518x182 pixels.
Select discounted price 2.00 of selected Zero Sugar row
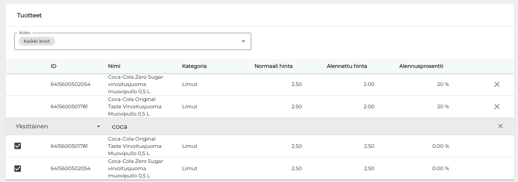point(369,85)
